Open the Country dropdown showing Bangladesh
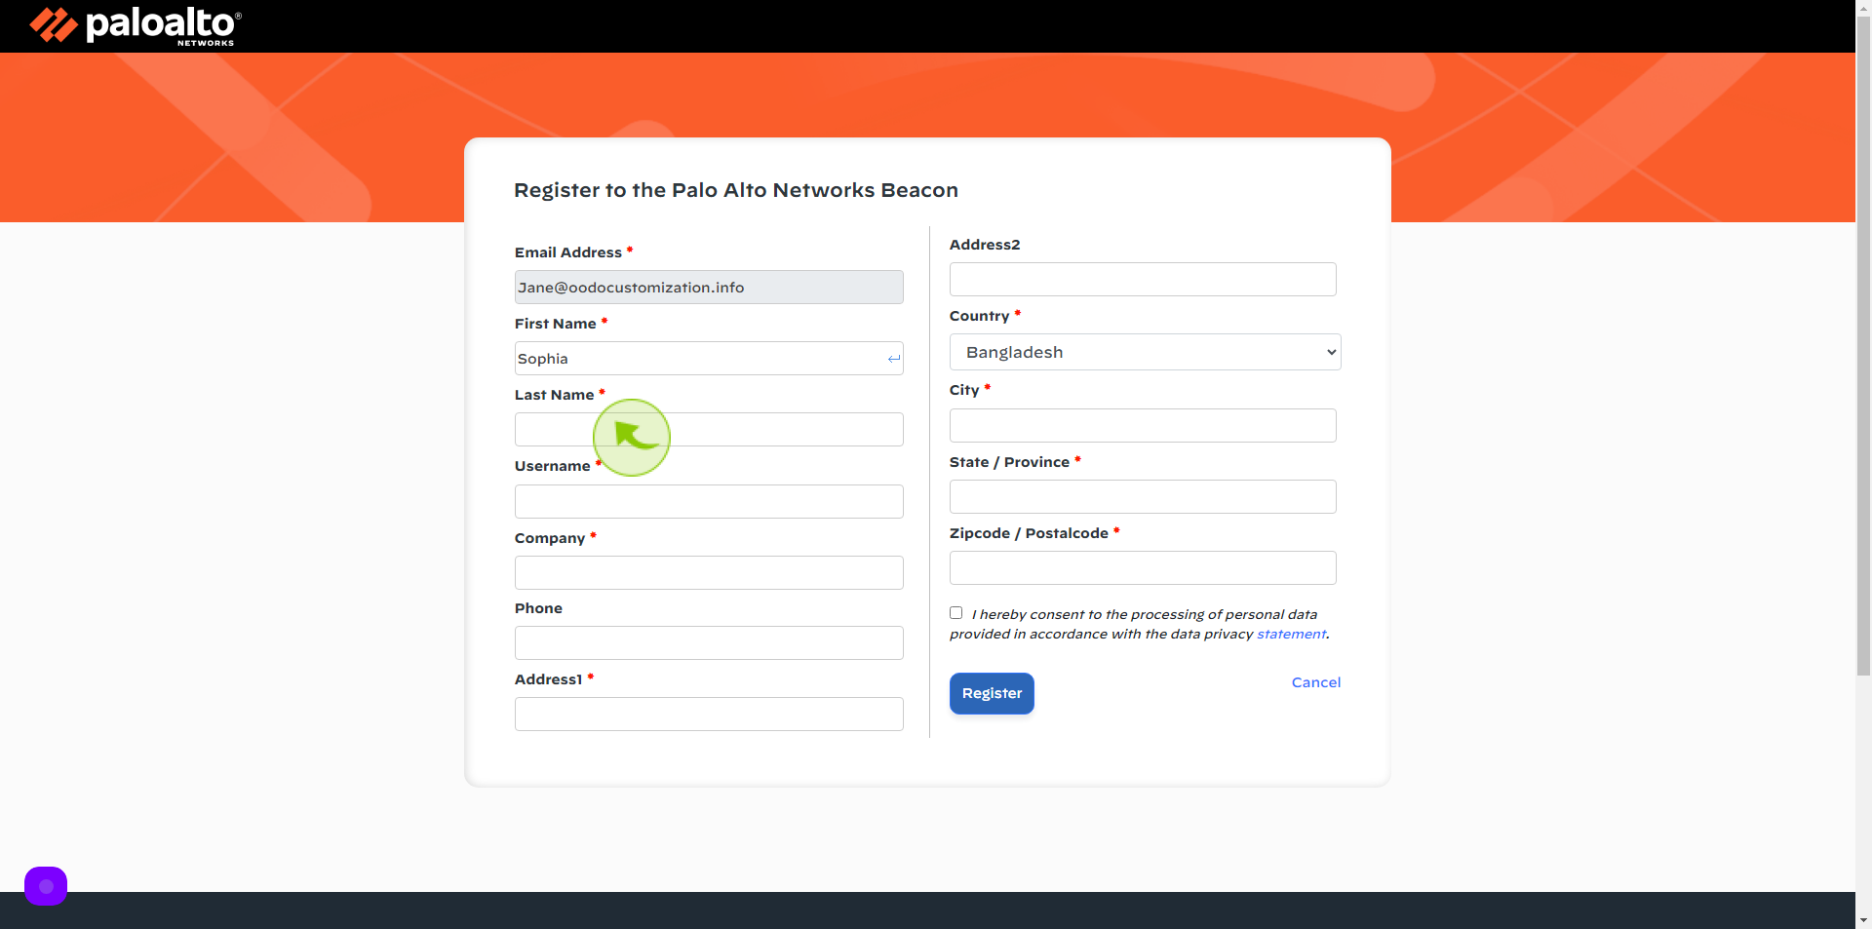The height and width of the screenshot is (929, 1872). pos(1145,352)
